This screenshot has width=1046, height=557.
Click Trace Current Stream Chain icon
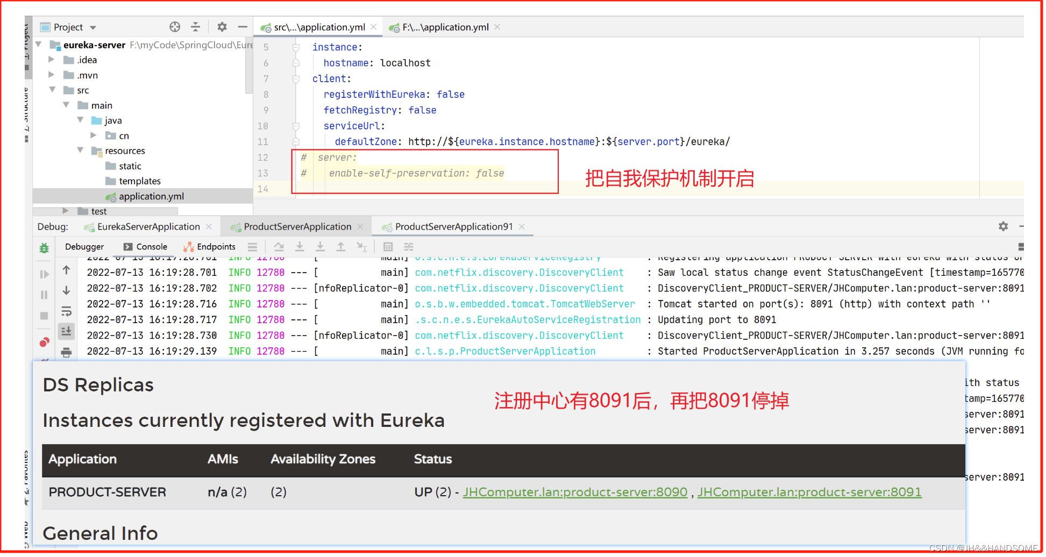pos(409,247)
